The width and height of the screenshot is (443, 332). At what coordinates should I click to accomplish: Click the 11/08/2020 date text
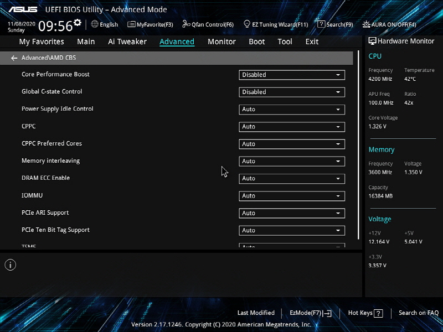click(22, 24)
